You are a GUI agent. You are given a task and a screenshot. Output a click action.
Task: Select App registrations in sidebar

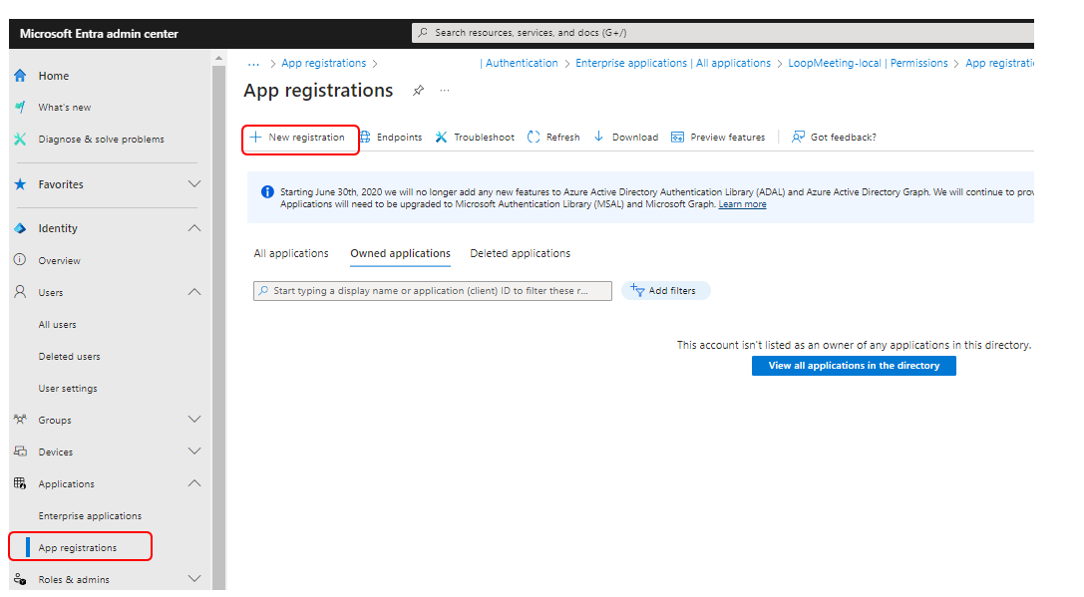pos(80,546)
